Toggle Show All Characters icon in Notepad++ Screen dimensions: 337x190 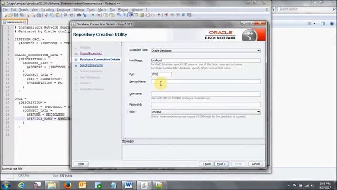(125, 15)
